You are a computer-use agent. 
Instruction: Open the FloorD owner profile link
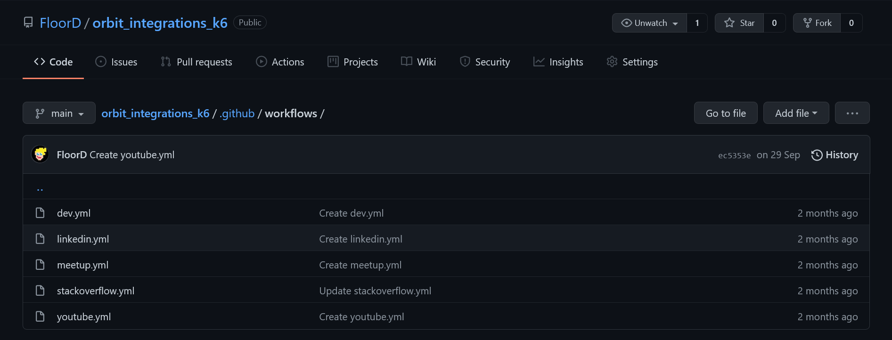60,23
